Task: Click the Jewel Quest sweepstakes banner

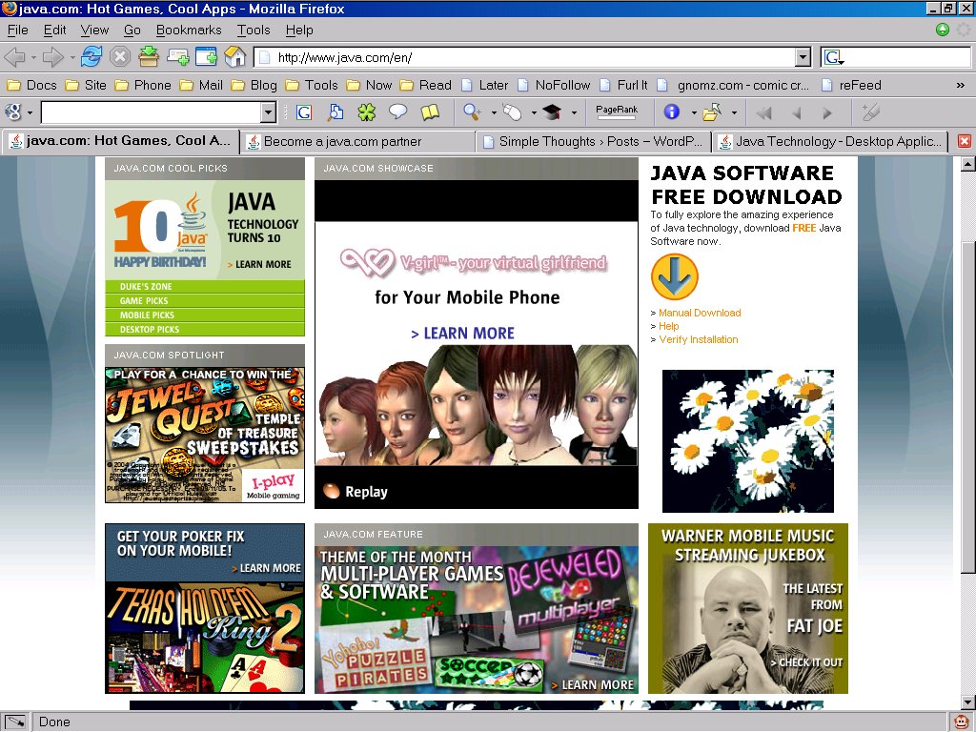Action: pos(205,435)
